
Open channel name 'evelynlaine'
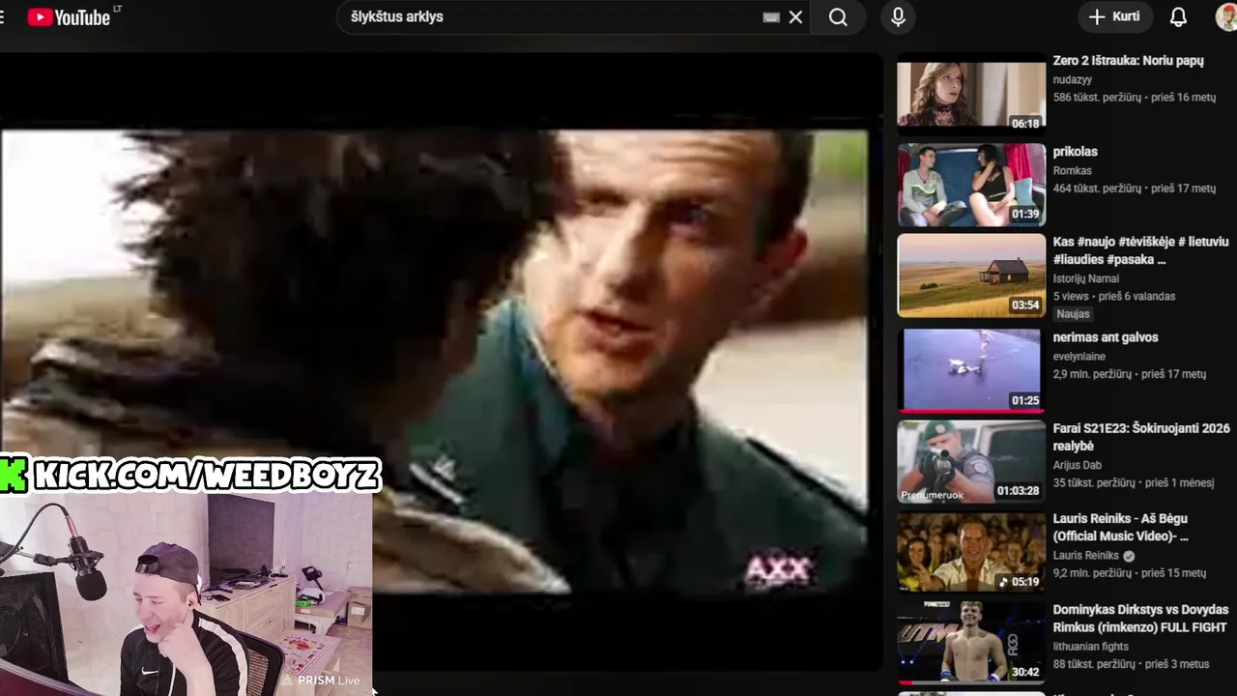(x=1079, y=357)
